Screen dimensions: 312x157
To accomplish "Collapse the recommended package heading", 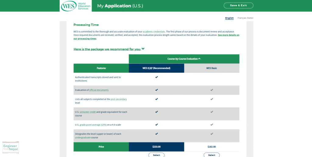I will pyautogui.click(x=109, y=49).
